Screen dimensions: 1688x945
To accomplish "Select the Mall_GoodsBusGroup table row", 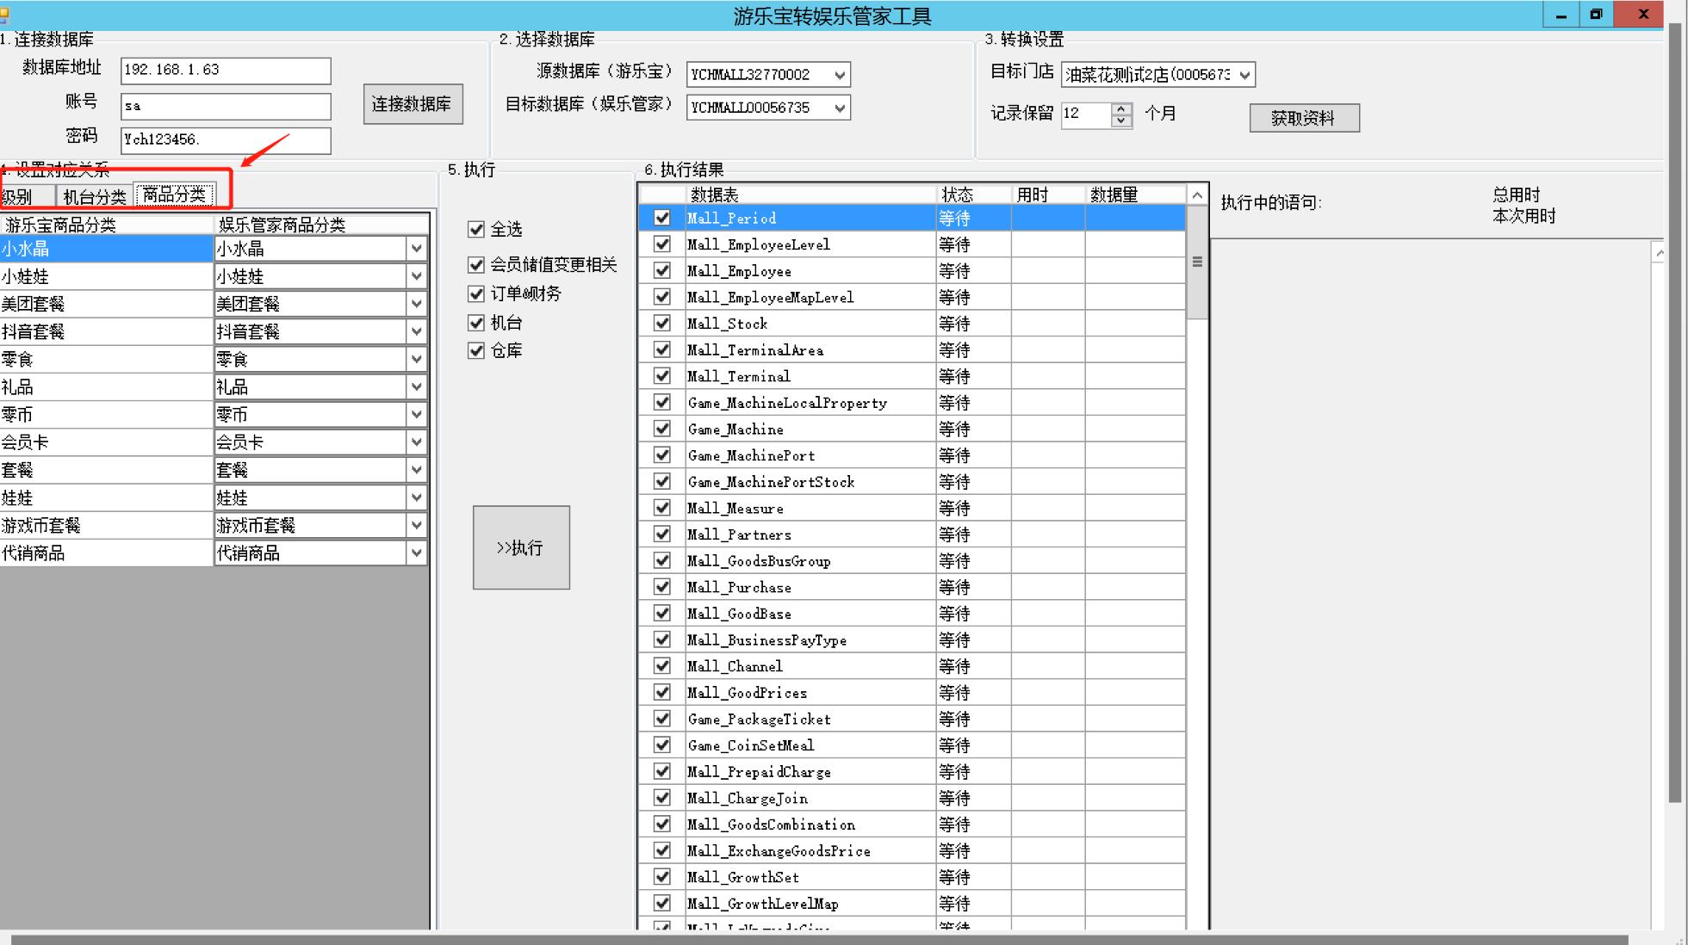I will tap(913, 561).
